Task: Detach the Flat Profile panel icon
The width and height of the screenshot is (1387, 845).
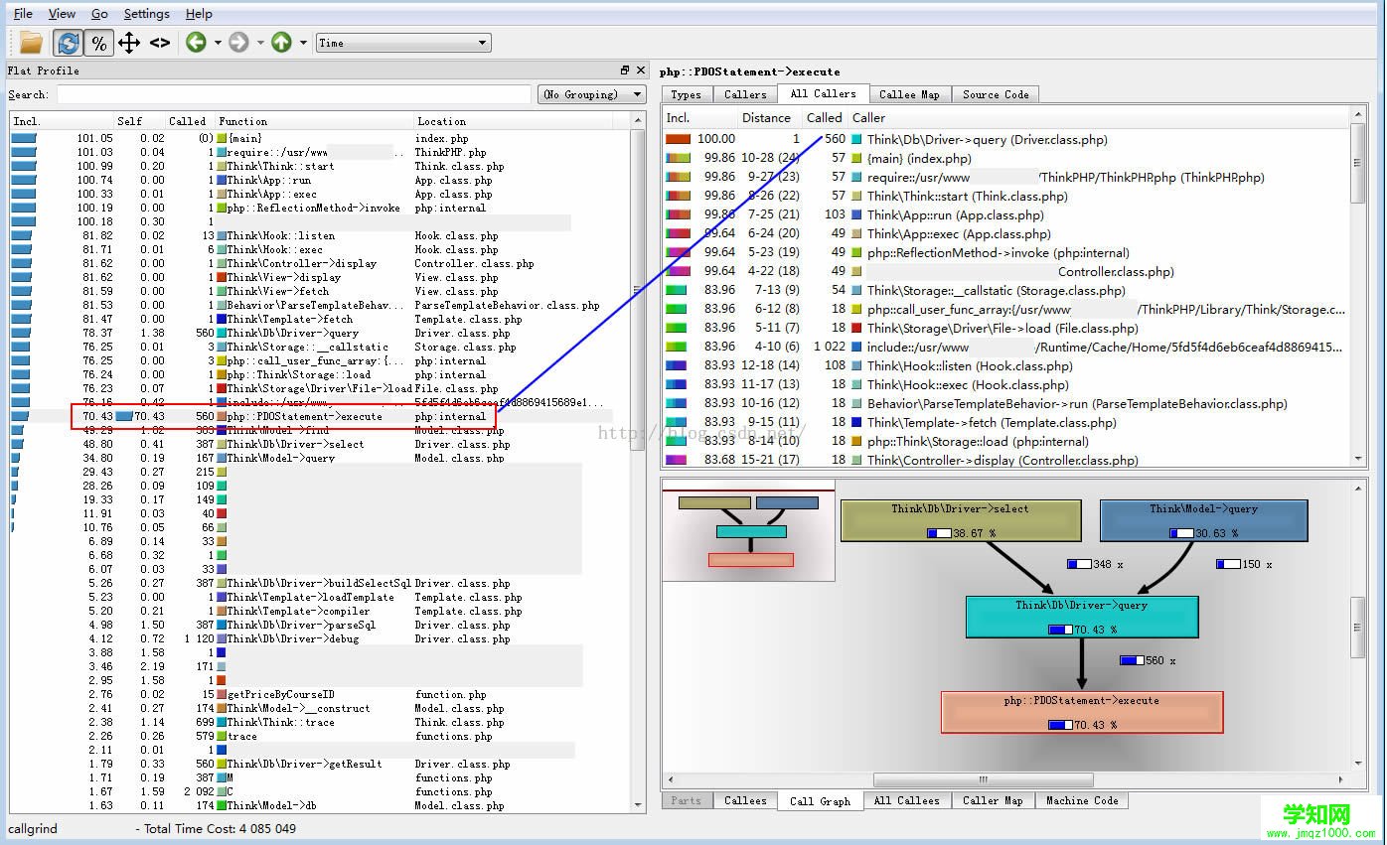Action: [625, 70]
